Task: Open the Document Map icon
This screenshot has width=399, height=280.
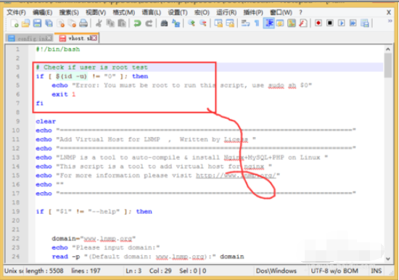Action: 292,23
